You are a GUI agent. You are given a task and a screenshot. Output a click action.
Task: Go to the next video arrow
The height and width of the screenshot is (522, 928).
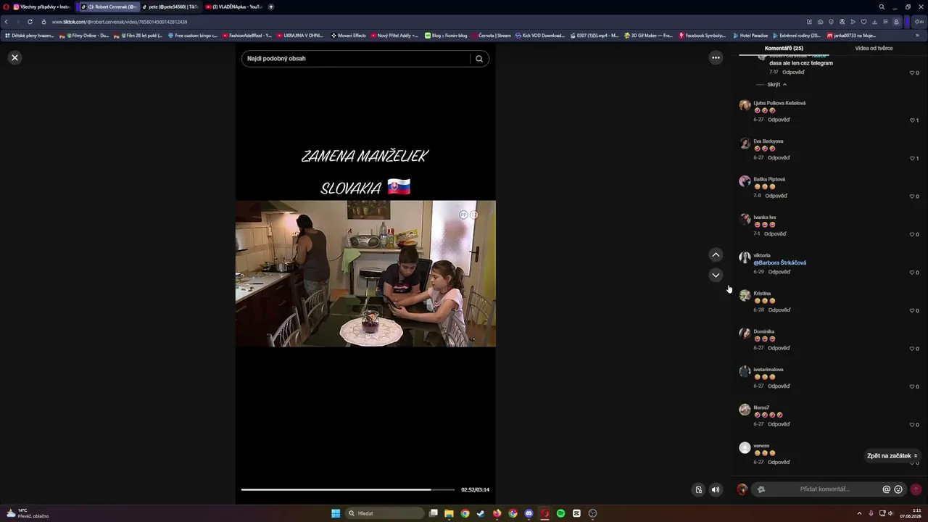click(716, 275)
